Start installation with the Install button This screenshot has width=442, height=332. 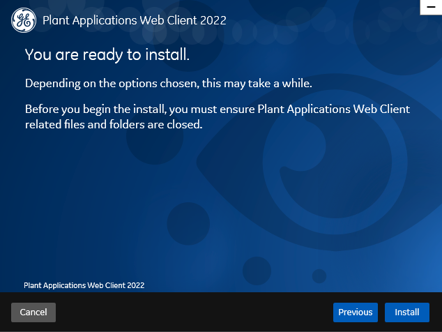tap(406, 312)
